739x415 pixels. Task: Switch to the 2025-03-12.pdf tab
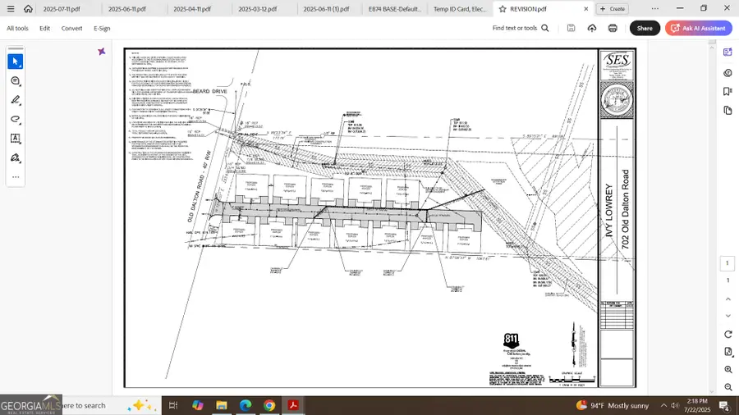point(257,9)
